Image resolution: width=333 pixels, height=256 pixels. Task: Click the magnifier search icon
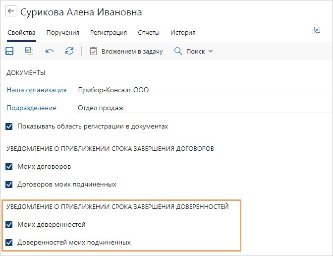point(178,51)
